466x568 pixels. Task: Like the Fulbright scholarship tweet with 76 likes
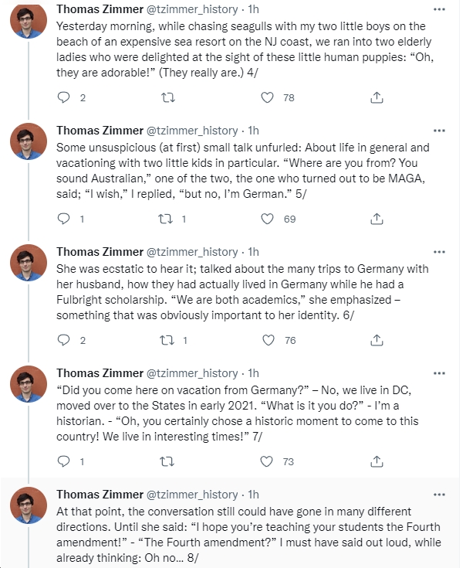[x=268, y=340]
